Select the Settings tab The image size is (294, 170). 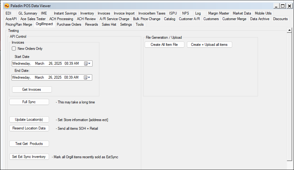click(126, 24)
